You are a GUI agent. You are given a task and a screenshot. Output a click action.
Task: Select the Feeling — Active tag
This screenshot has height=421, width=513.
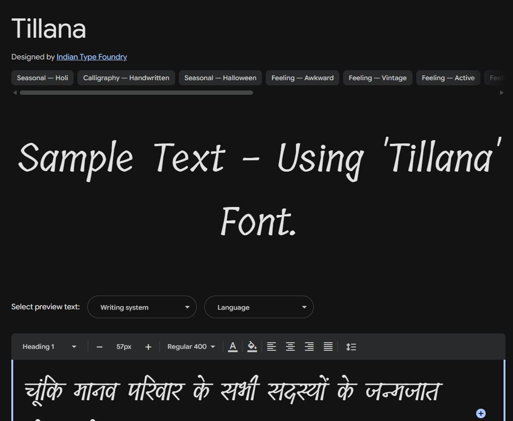coord(448,78)
